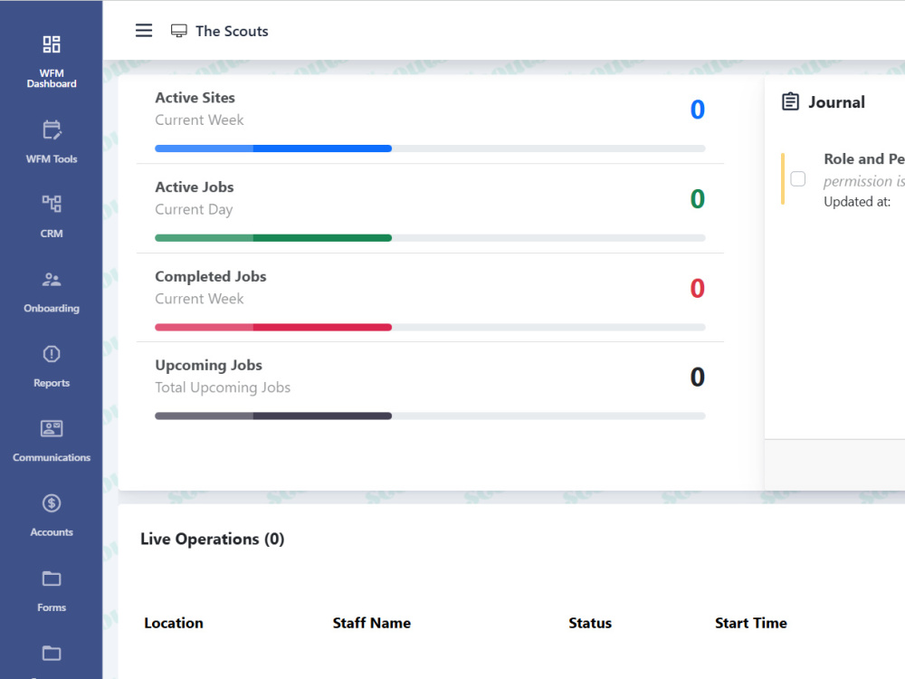905x679 pixels.
Task: Toggle the hamburger menu button
Action: (144, 31)
